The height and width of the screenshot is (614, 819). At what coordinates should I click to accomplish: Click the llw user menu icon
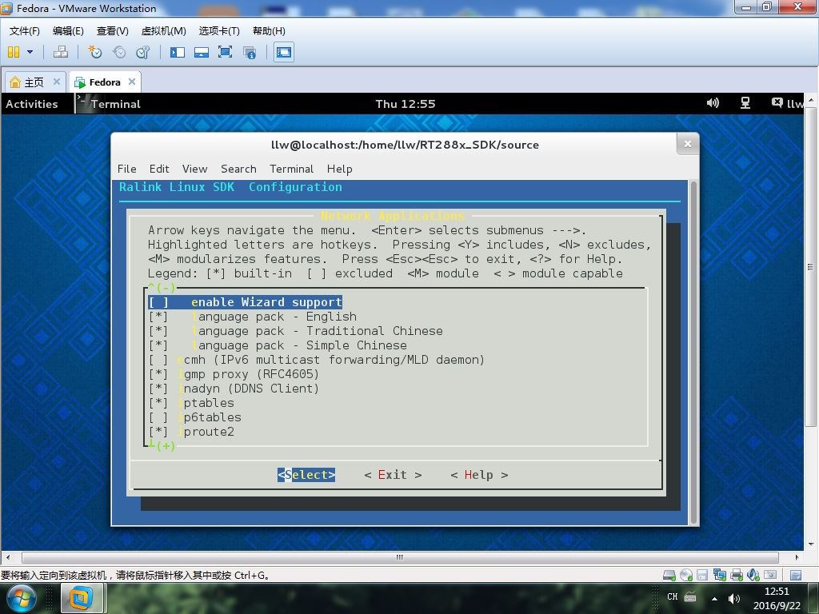[788, 103]
